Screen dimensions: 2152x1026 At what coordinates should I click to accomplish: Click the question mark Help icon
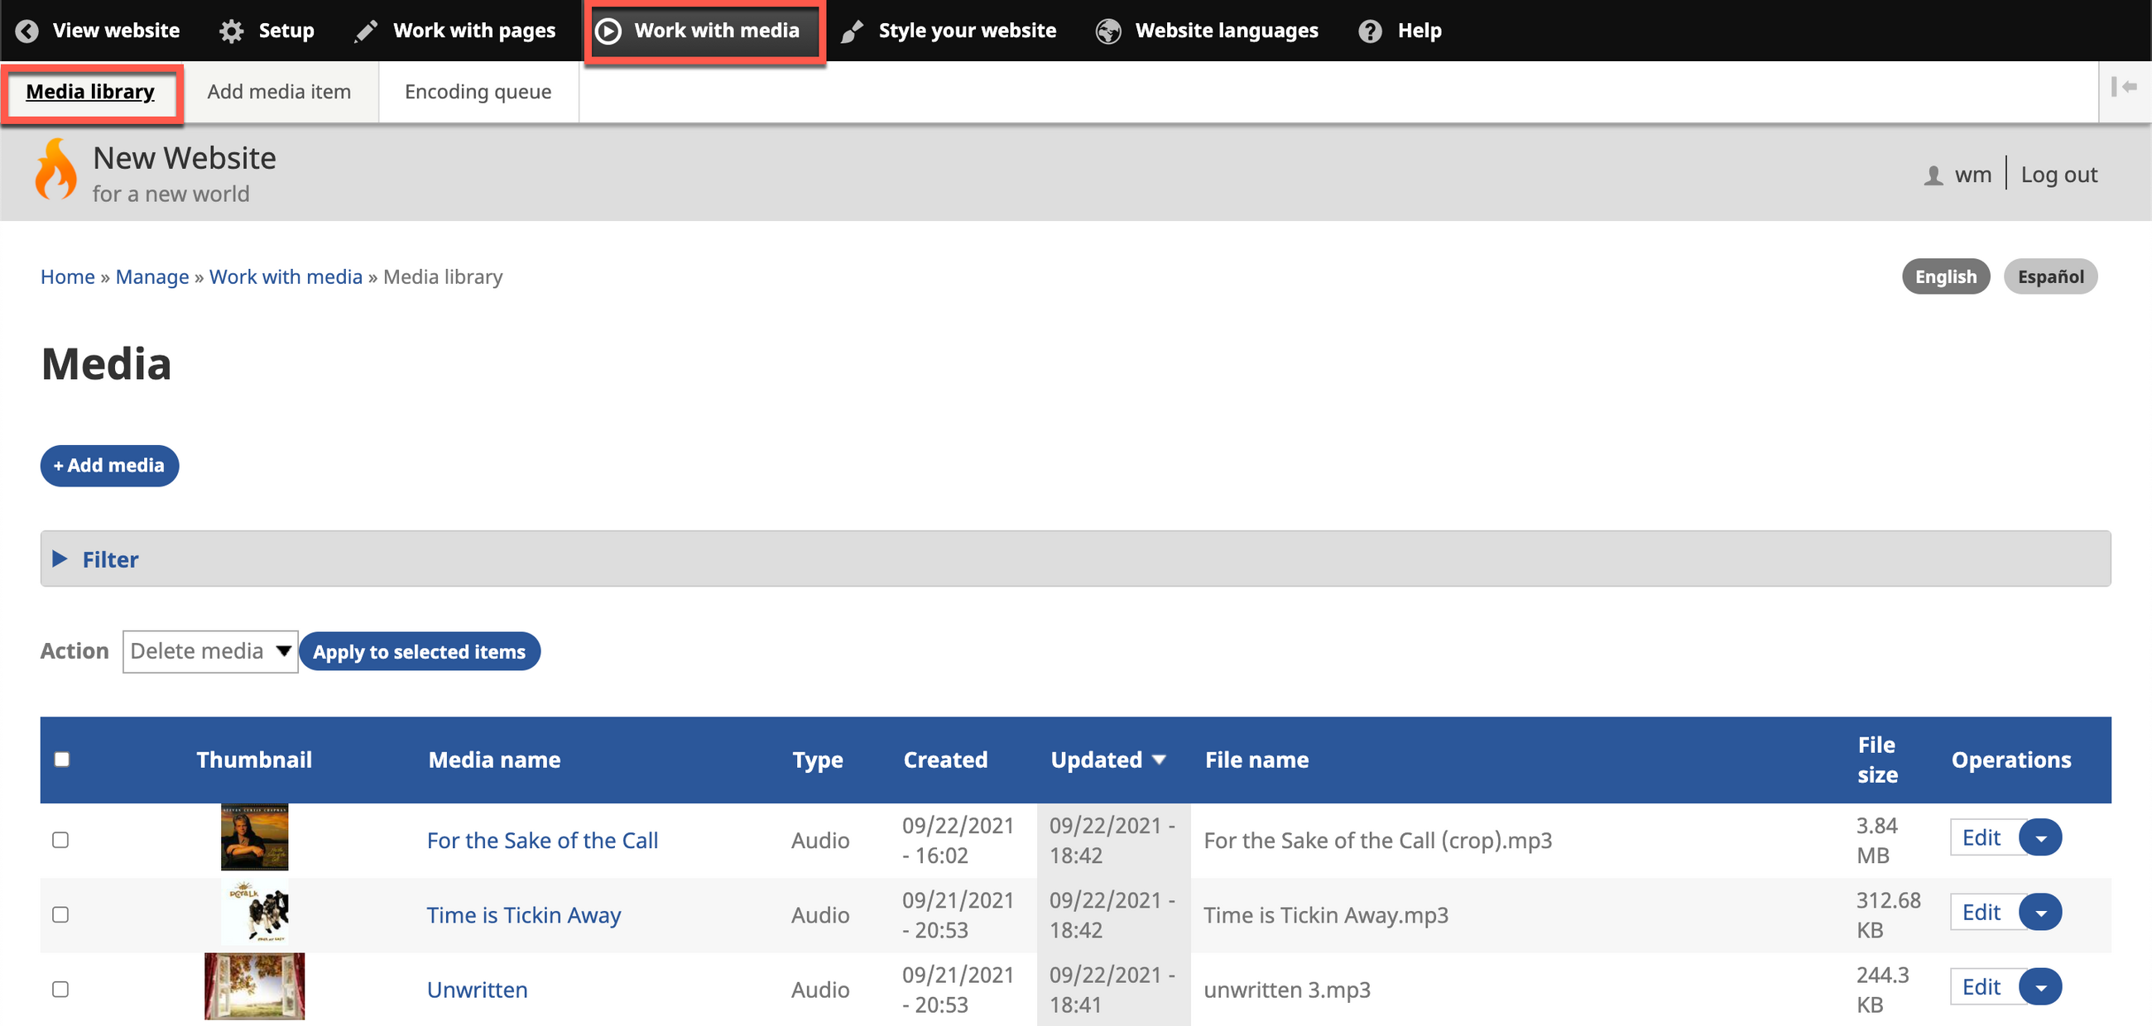1369,31
